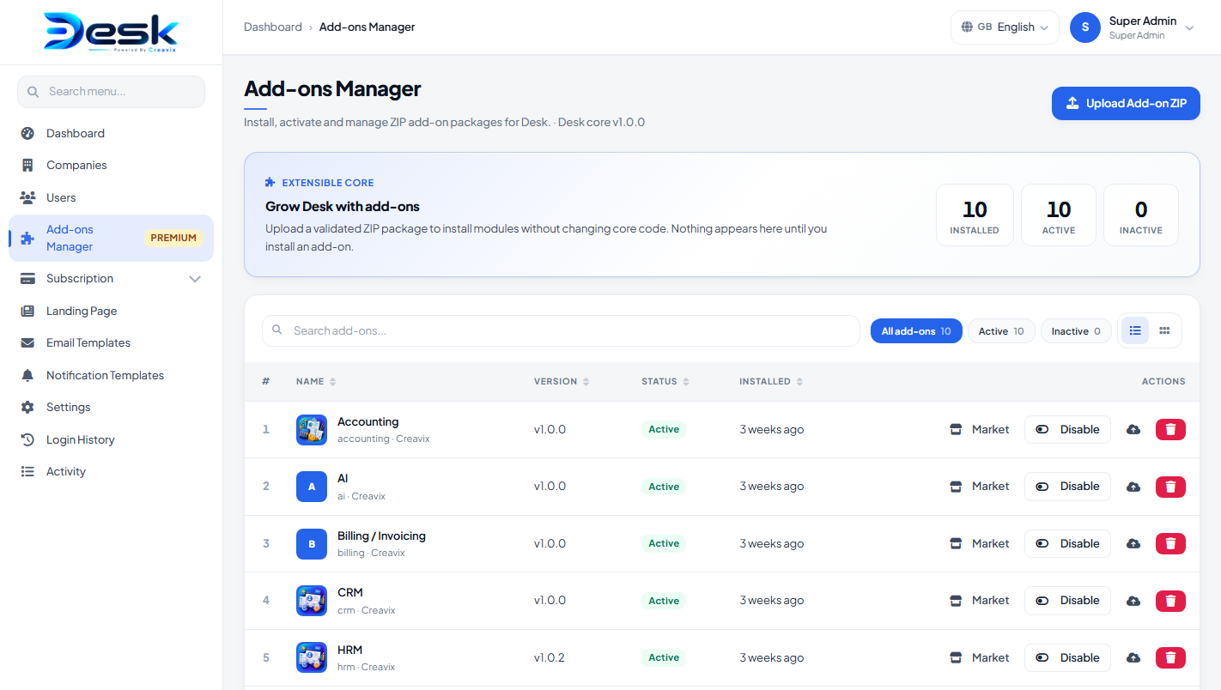Delete the AI add-on
1221x690 pixels.
(x=1170, y=487)
